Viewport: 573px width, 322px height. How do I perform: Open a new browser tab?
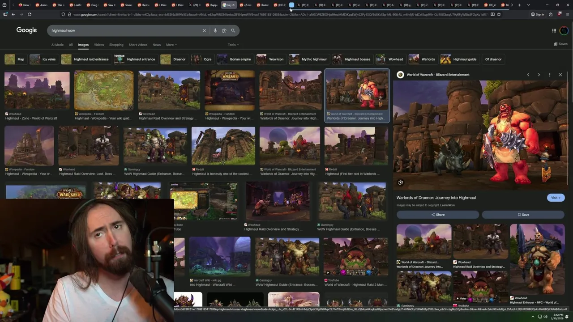(x=519, y=5)
